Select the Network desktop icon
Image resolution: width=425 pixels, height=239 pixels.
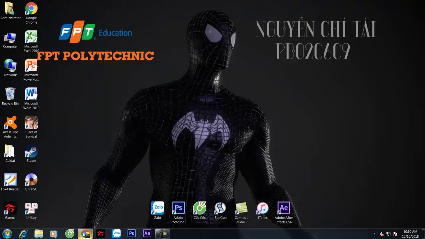pyautogui.click(x=10, y=68)
